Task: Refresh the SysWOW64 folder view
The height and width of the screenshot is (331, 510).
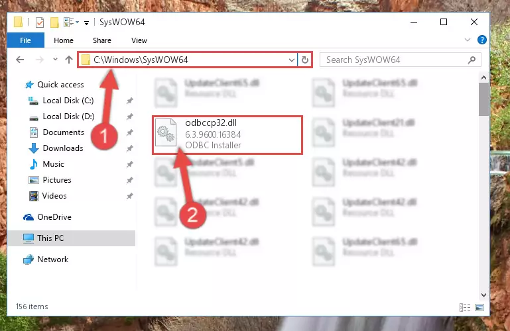Action: point(305,60)
